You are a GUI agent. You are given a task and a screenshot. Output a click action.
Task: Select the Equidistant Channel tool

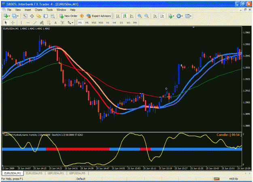[x=42, y=23]
